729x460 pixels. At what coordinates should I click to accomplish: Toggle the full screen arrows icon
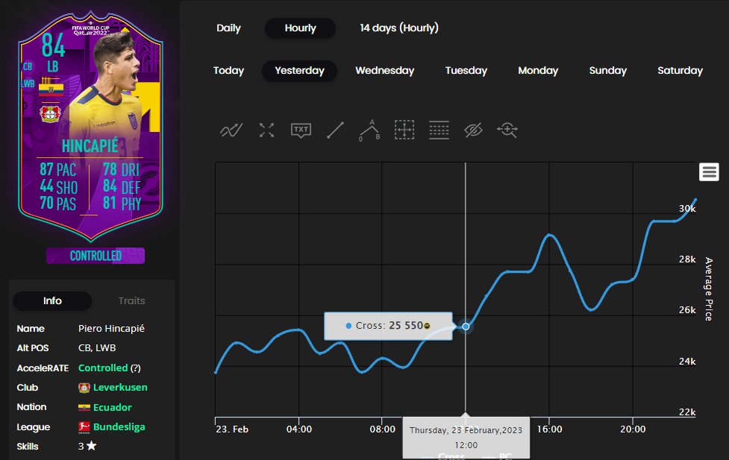point(266,130)
